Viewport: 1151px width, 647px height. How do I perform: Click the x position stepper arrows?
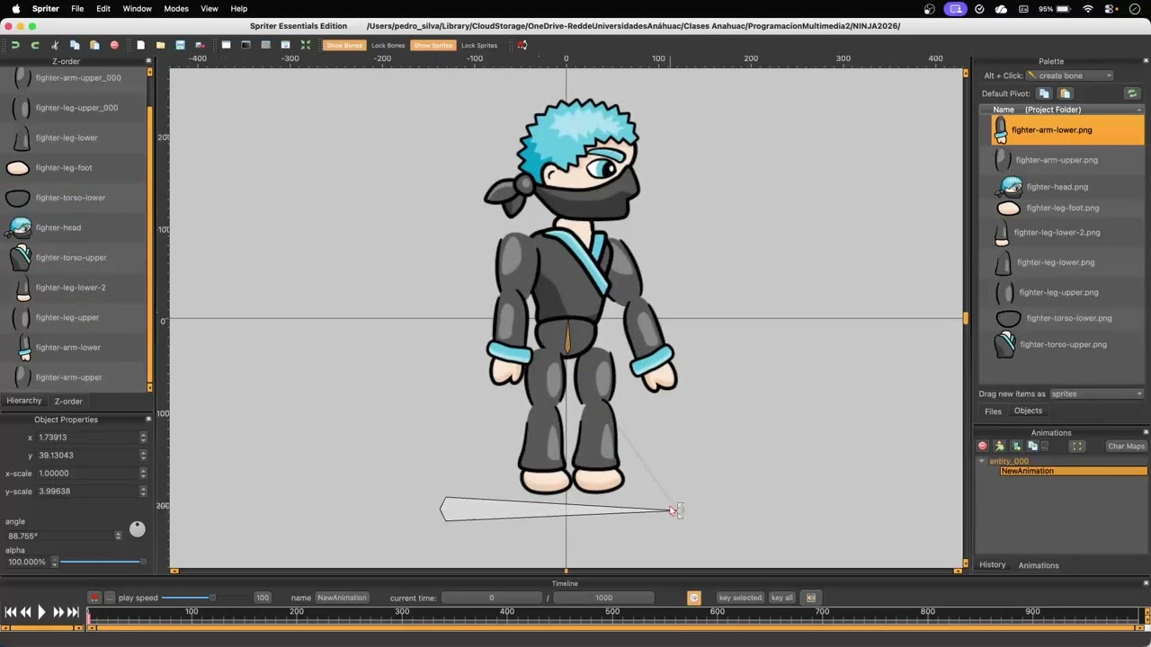pyautogui.click(x=142, y=437)
